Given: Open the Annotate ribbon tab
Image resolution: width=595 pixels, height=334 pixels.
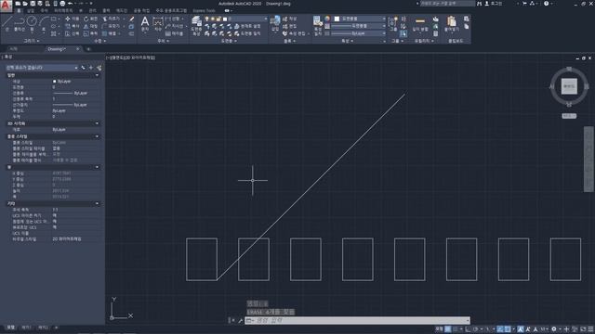Looking at the screenshot, I should pos(45,10).
